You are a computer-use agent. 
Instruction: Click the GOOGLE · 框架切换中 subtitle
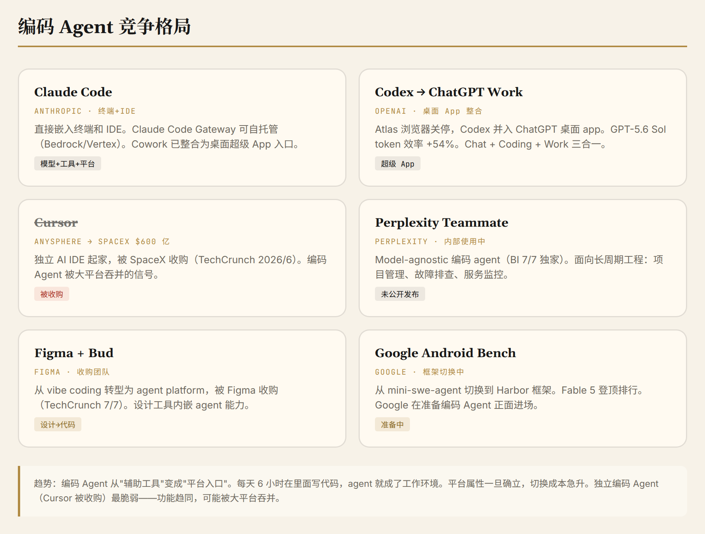click(419, 372)
